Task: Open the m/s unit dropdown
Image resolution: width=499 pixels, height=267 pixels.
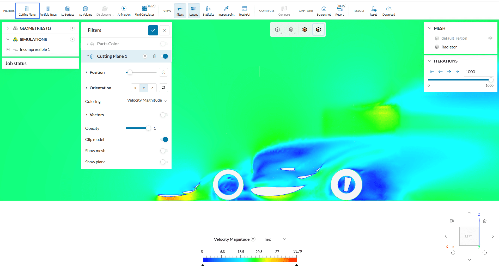Action: [x=275, y=239]
